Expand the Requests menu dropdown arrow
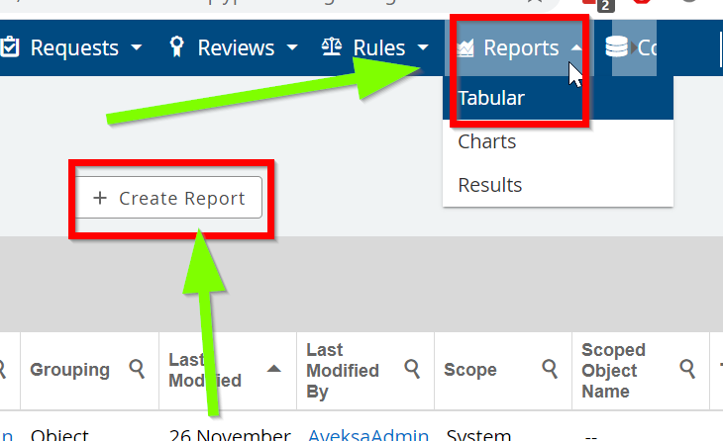This screenshot has height=441, width=723. coord(137,47)
